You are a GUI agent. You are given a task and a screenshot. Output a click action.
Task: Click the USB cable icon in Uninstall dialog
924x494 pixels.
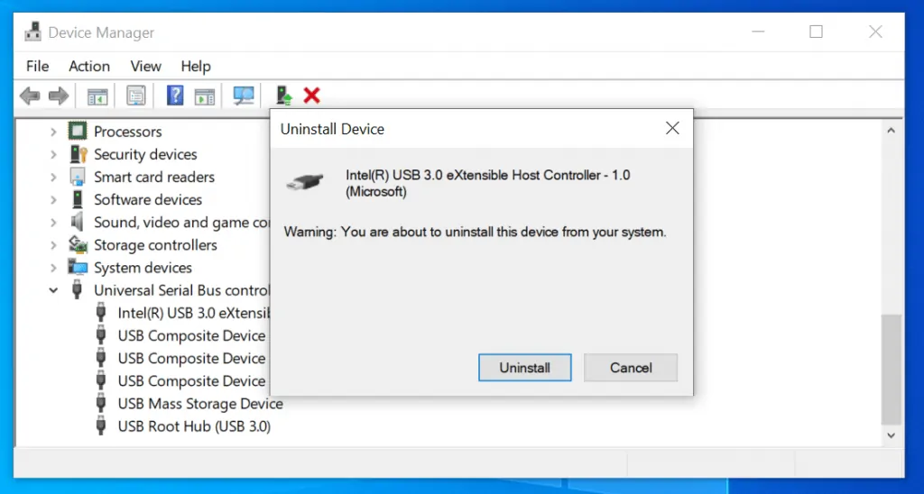point(305,181)
